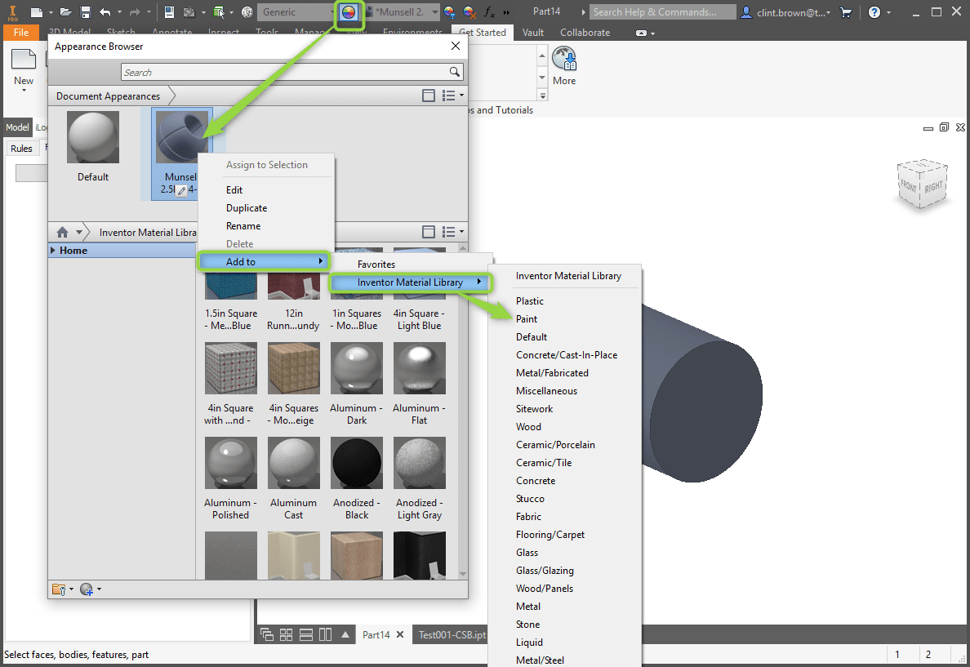Select Paint from the Inventor Material Library submenu

pyautogui.click(x=527, y=318)
